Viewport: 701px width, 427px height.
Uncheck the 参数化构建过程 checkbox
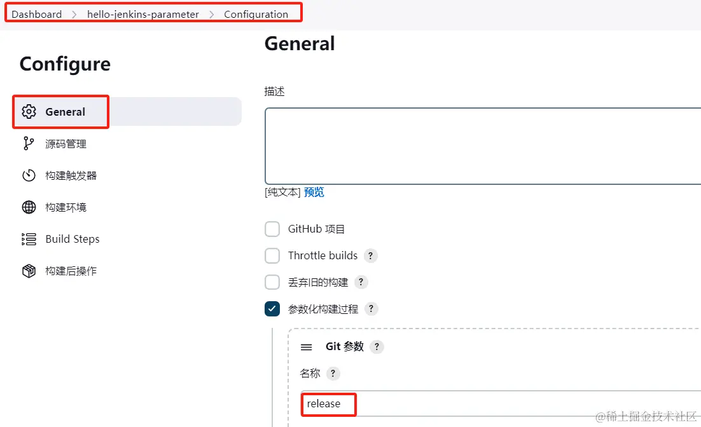(272, 309)
